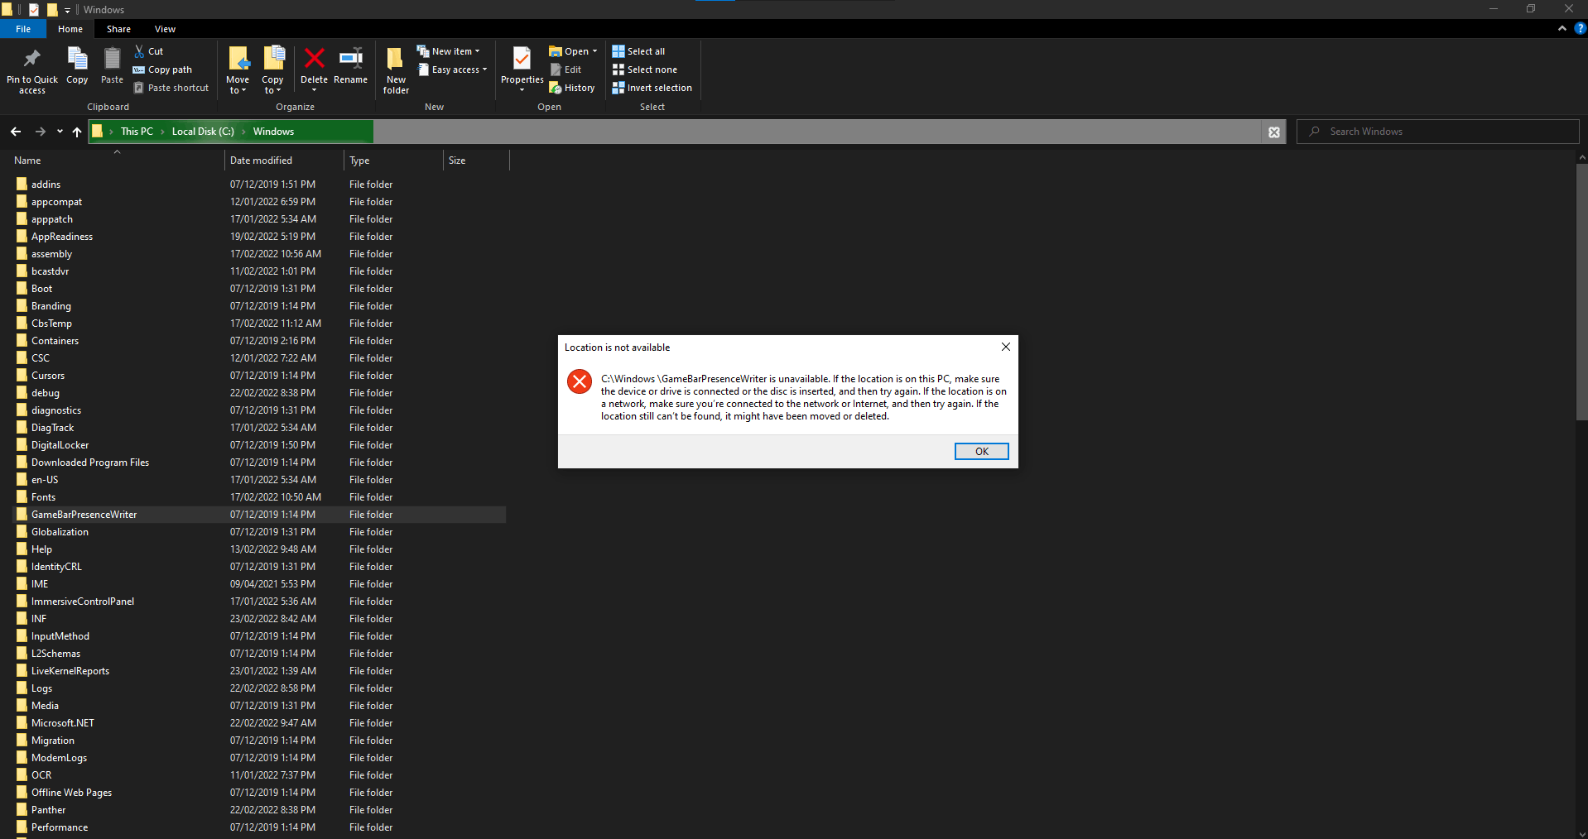Screen dimensions: 1588x839
Task: Click OK in the error dialog
Action: coord(981,451)
